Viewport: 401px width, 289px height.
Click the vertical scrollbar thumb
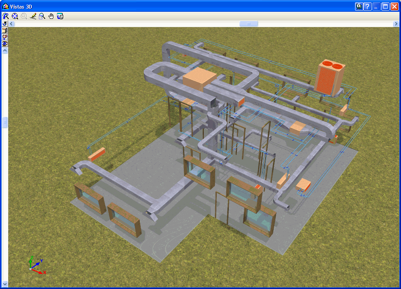[5, 122]
